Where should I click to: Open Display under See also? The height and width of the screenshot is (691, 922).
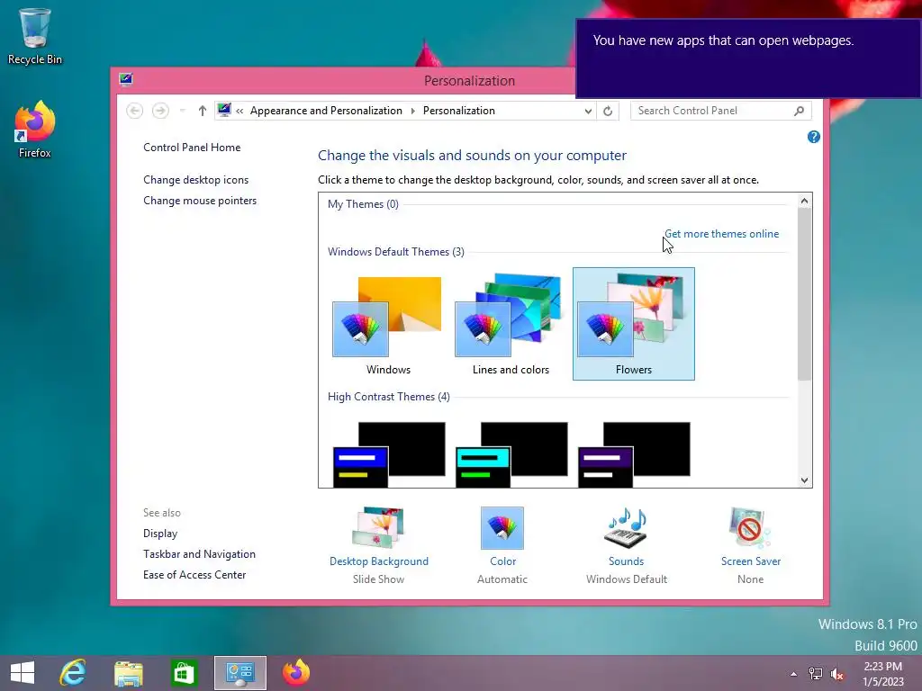click(x=160, y=534)
